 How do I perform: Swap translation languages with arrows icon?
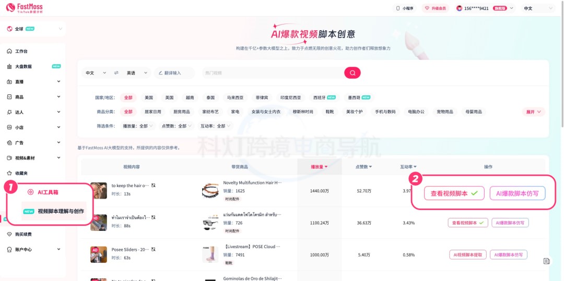[x=116, y=73]
